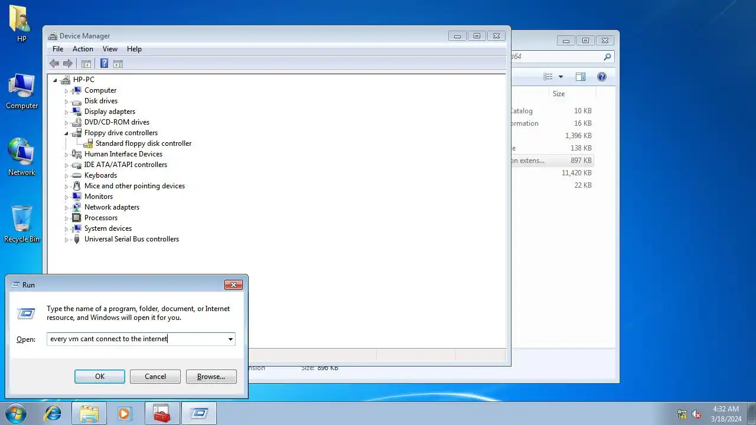Click the Forward arrow in Device Manager toolbar
The image size is (756, 425).
click(x=68, y=64)
